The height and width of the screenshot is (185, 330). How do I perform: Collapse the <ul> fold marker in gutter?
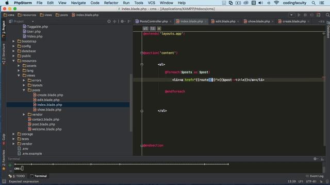click(x=142, y=64)
